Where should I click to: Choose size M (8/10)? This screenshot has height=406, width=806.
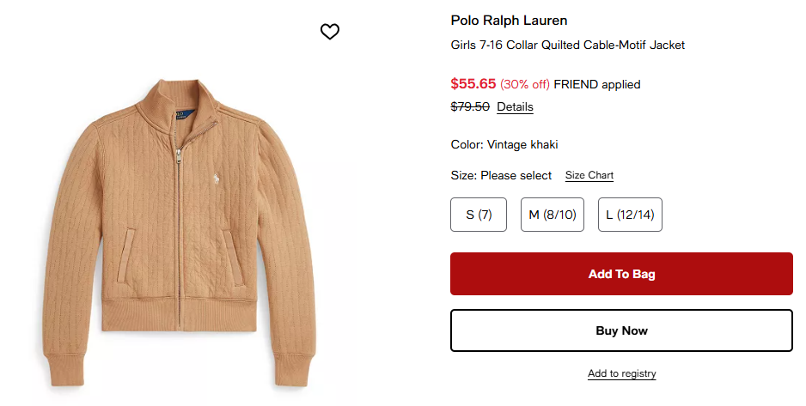(x=552, y=215)
